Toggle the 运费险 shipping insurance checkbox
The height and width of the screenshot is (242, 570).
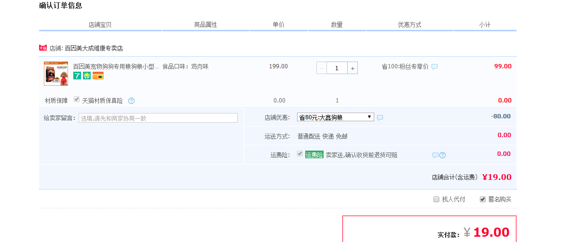[300, 154]
